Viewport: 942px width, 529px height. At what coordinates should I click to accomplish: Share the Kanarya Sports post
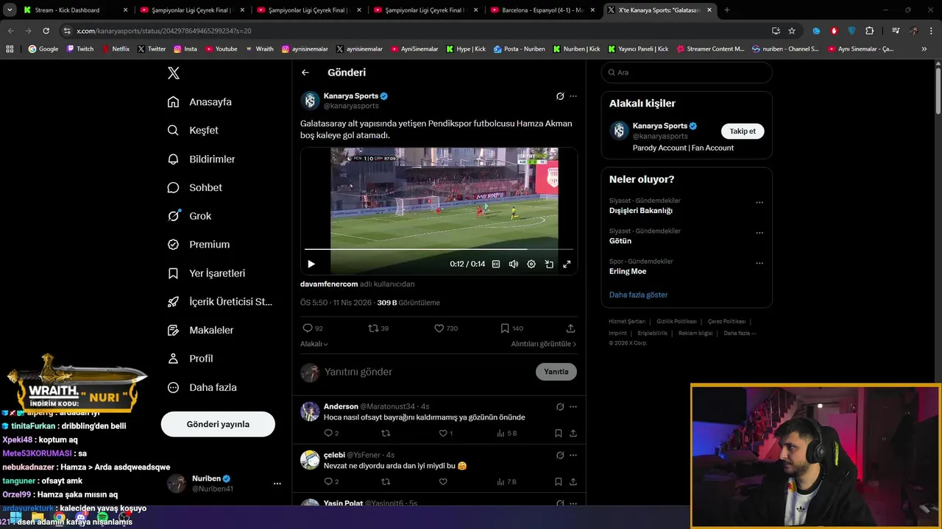pyautogui.click(x=570, y=328)
